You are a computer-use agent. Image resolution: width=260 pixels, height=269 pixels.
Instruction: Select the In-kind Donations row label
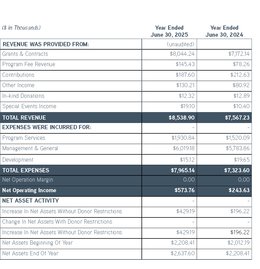[x=23, y=96]
